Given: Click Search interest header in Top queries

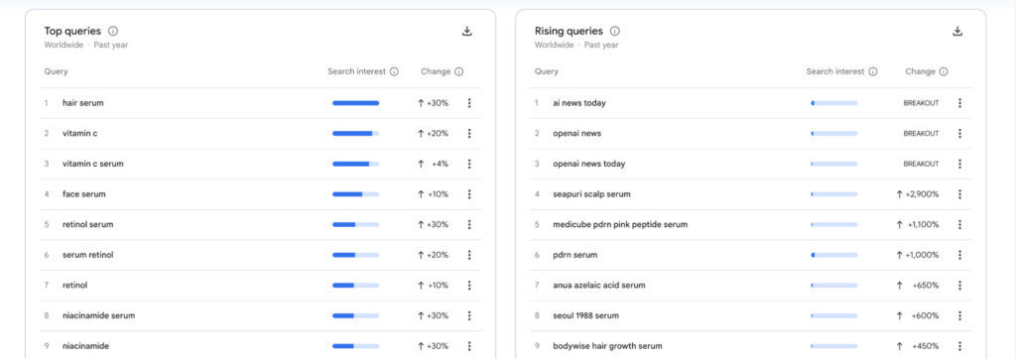Looking at the screenshot, I should [356, 72].
